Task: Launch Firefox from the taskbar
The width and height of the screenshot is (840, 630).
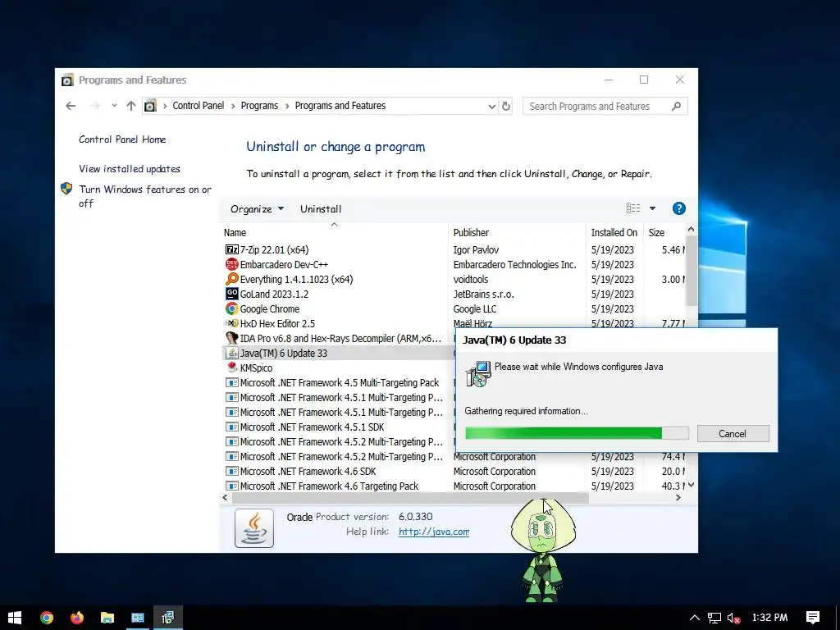Action: tap(76, 618)
